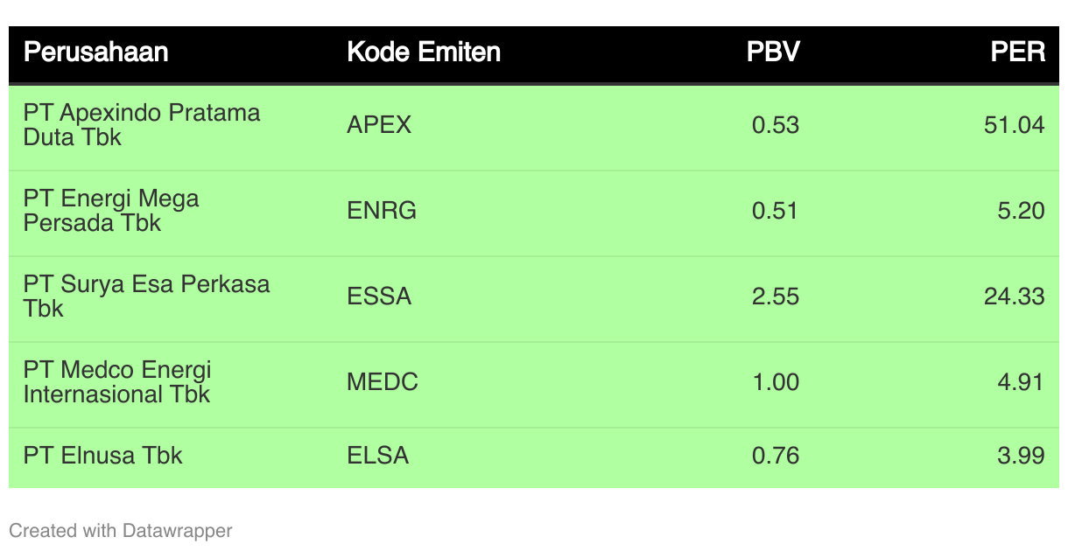The width and height of the screenshot is (1068, 551).
Task: Select the ENRG ticker code
Action: pyautogui.click(x=382, y=211)
